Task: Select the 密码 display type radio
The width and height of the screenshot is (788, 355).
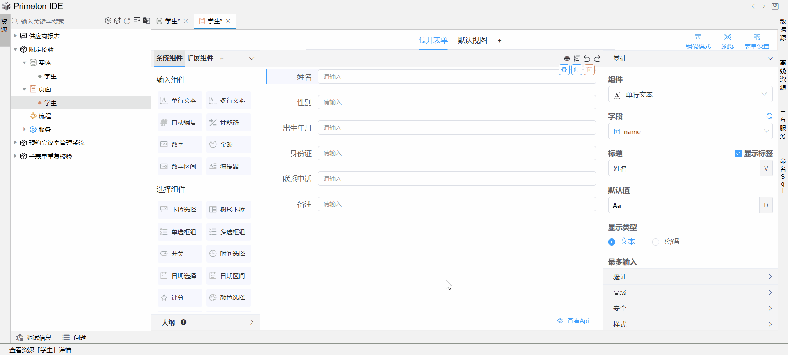Action: (656, 242)
